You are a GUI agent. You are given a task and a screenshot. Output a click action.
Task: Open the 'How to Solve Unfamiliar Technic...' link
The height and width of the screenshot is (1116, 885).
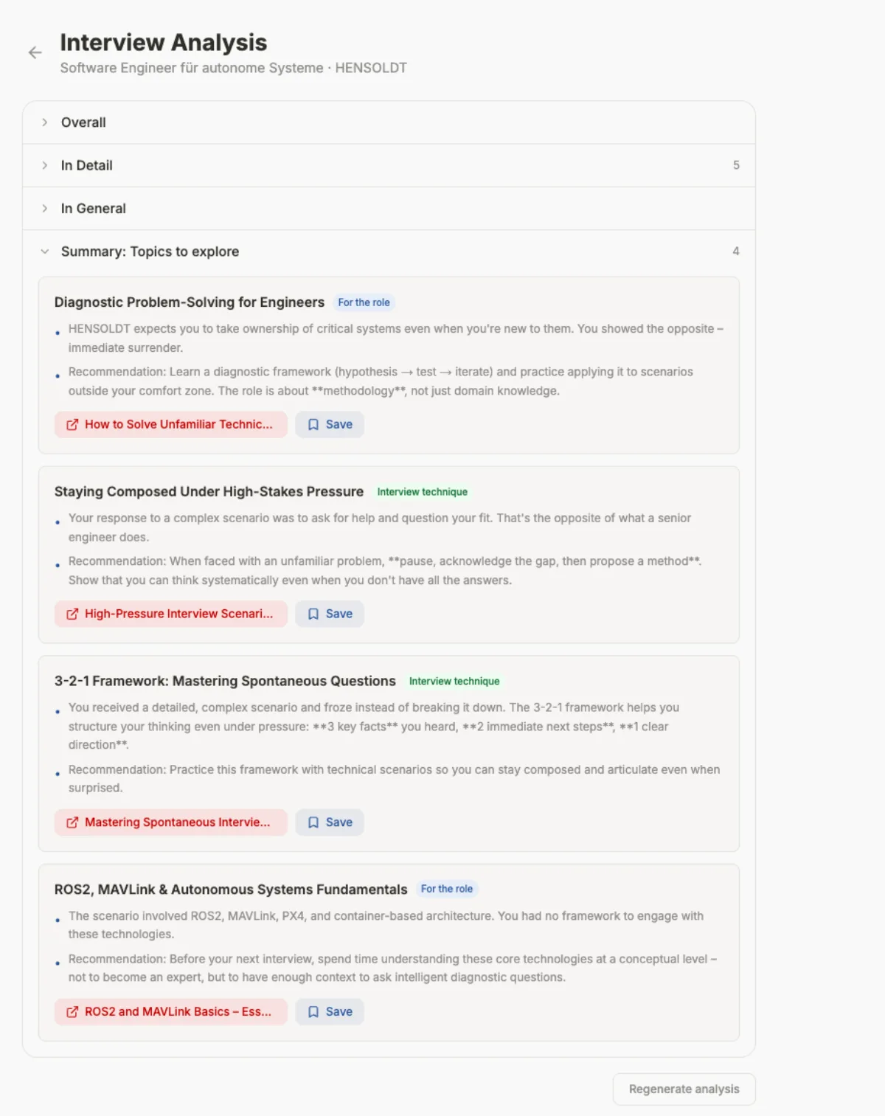170,424
